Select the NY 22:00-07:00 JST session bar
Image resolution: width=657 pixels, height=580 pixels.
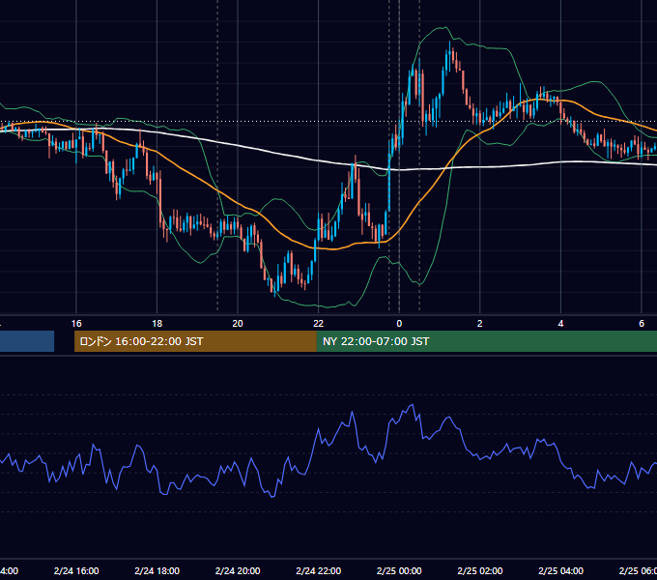[486, 341]
